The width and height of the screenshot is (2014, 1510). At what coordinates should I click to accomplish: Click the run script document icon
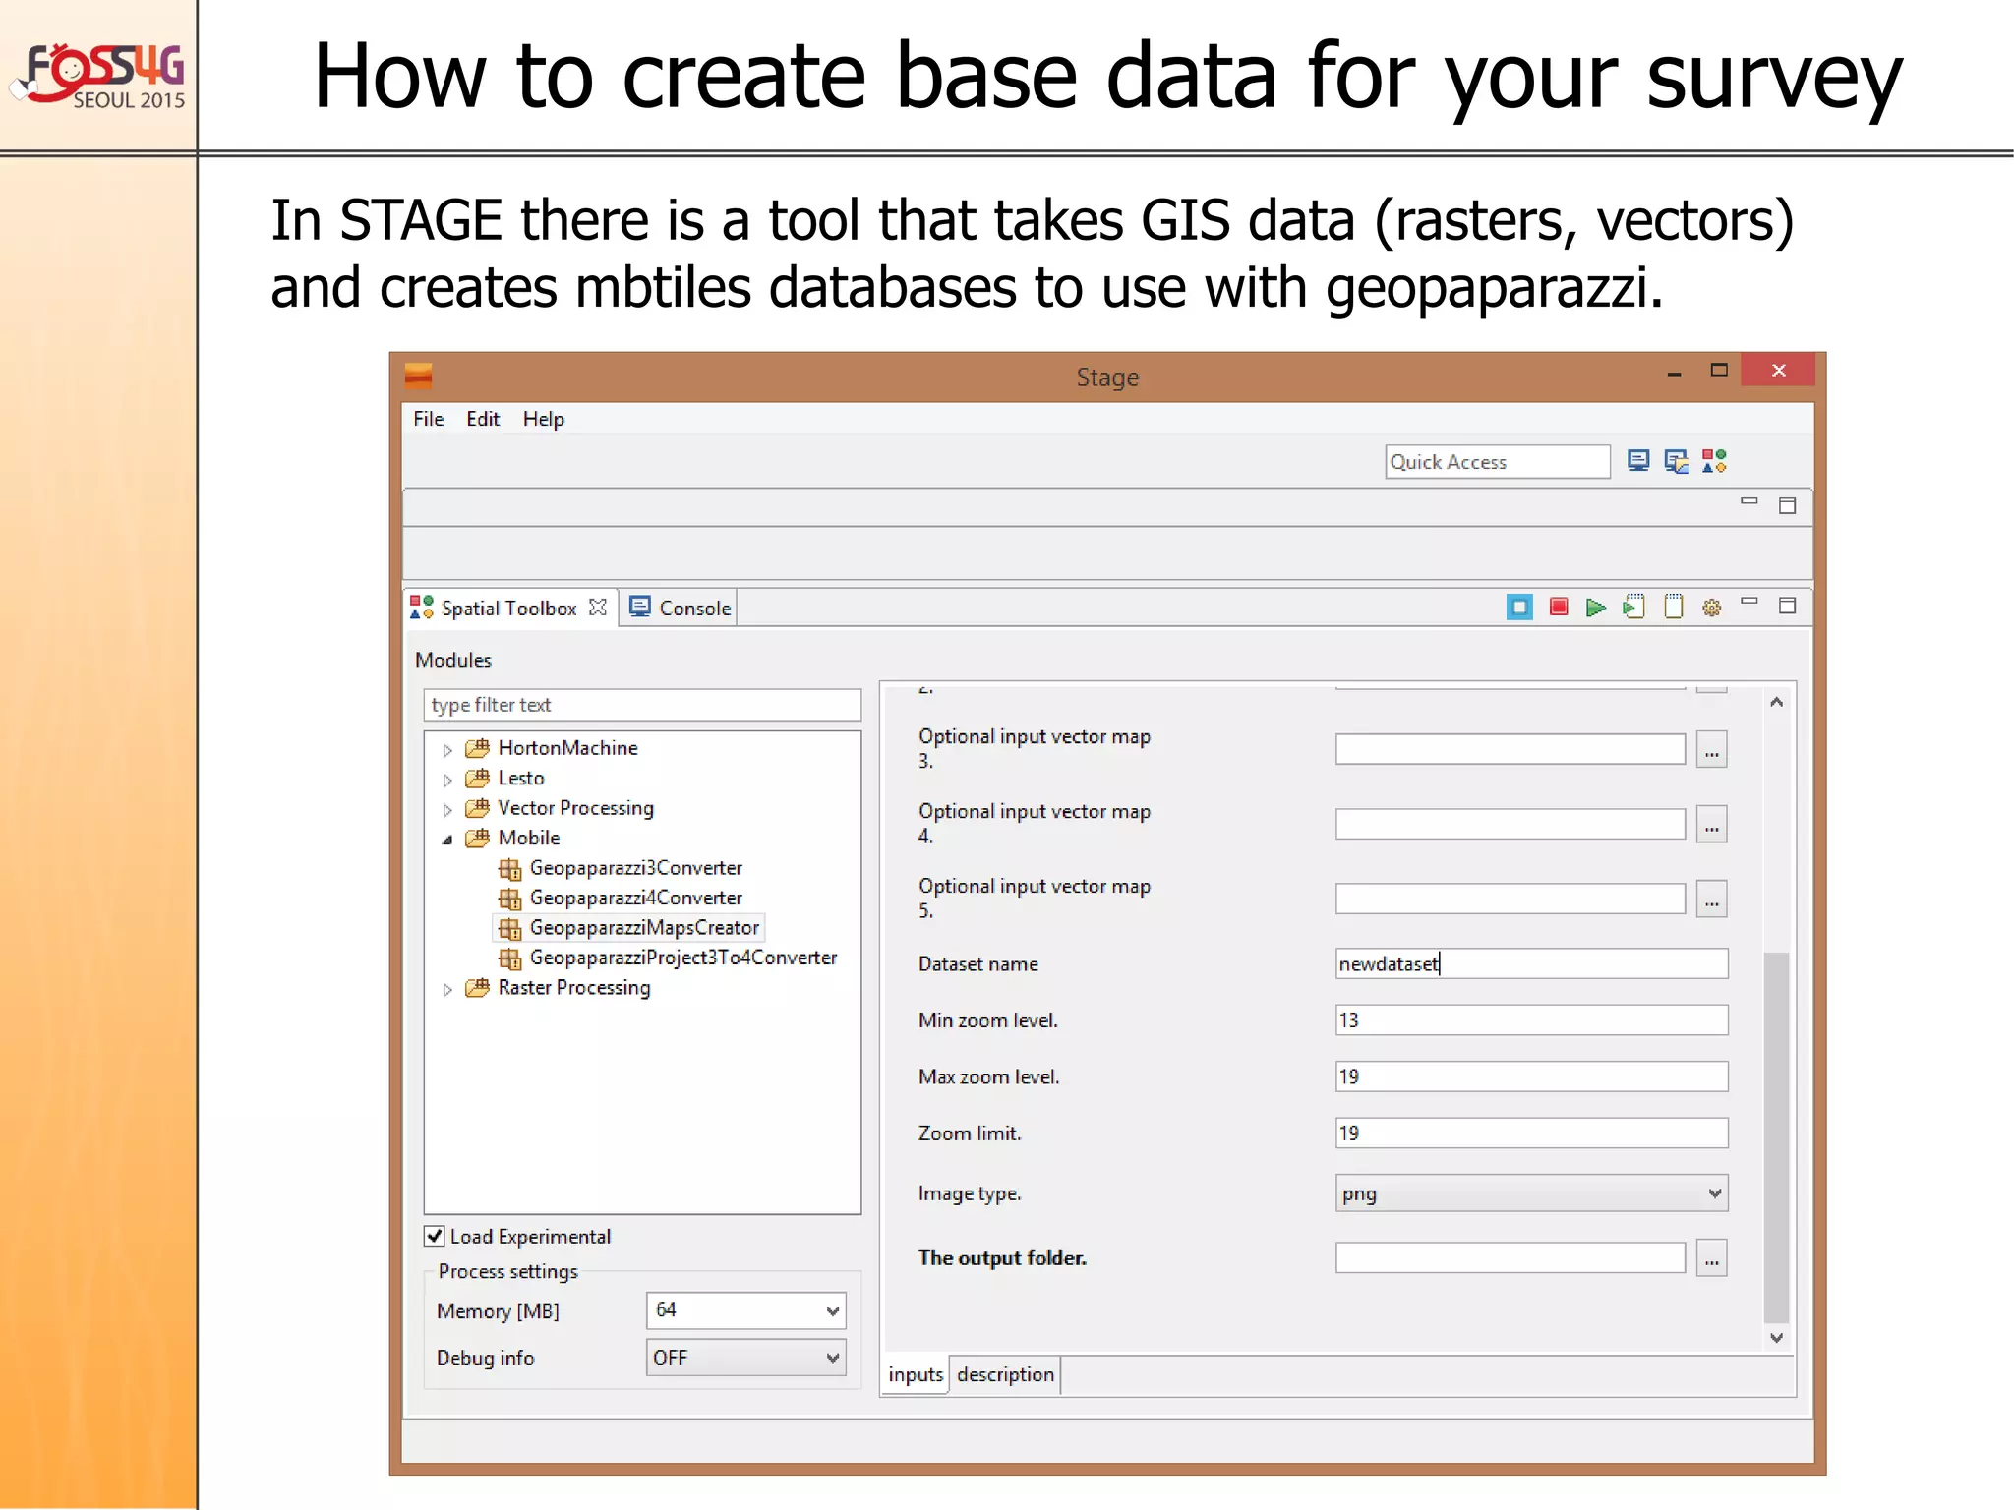pyautogui.click(x=1634, y=607)
